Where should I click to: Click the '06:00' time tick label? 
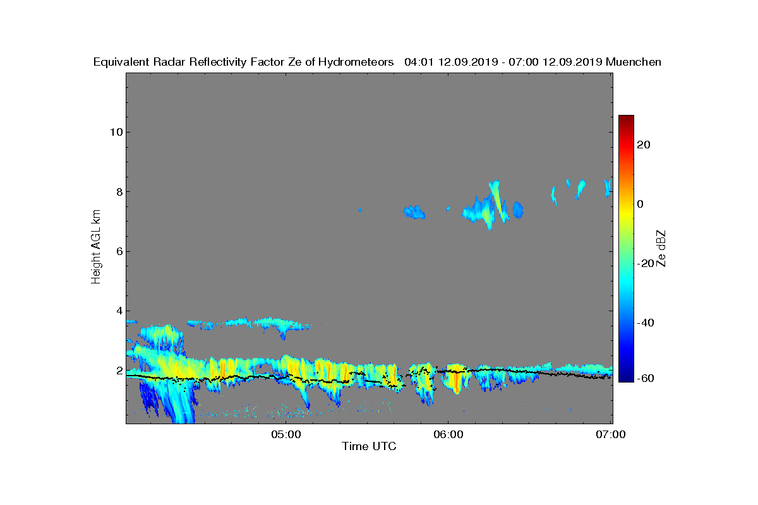[448, 434]
